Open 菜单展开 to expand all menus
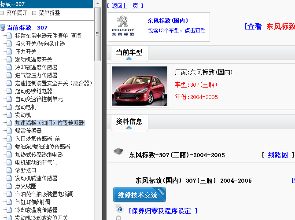Image resolution: width=295 pixels, height=220 pixels. [x=17, y=13]
